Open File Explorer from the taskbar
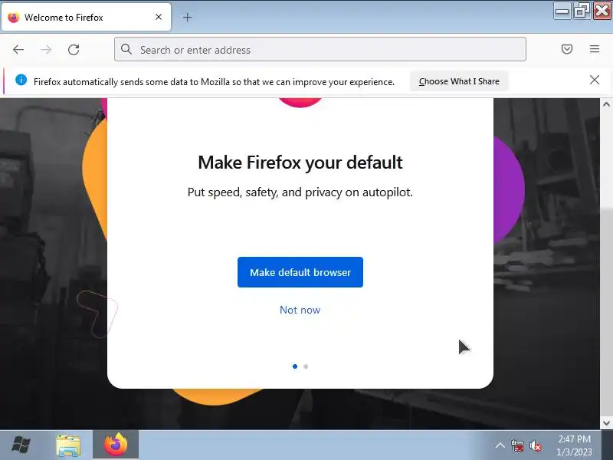Image resolution: width=613 pixels, height=460 pixels. pyautogui.click(x=68, y=445)
